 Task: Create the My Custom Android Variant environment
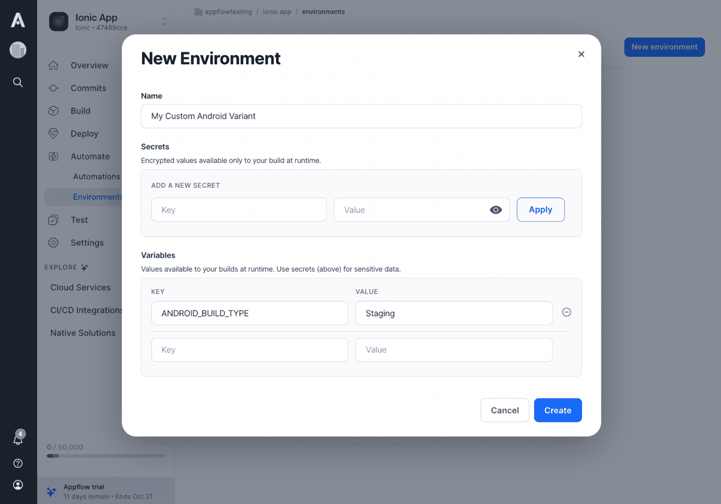[x=558, y=410]
